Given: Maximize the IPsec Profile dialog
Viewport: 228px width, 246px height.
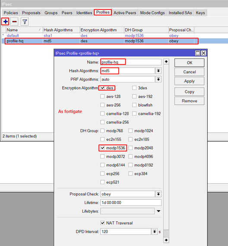Looking at the screenshot, I should point(198,53).
